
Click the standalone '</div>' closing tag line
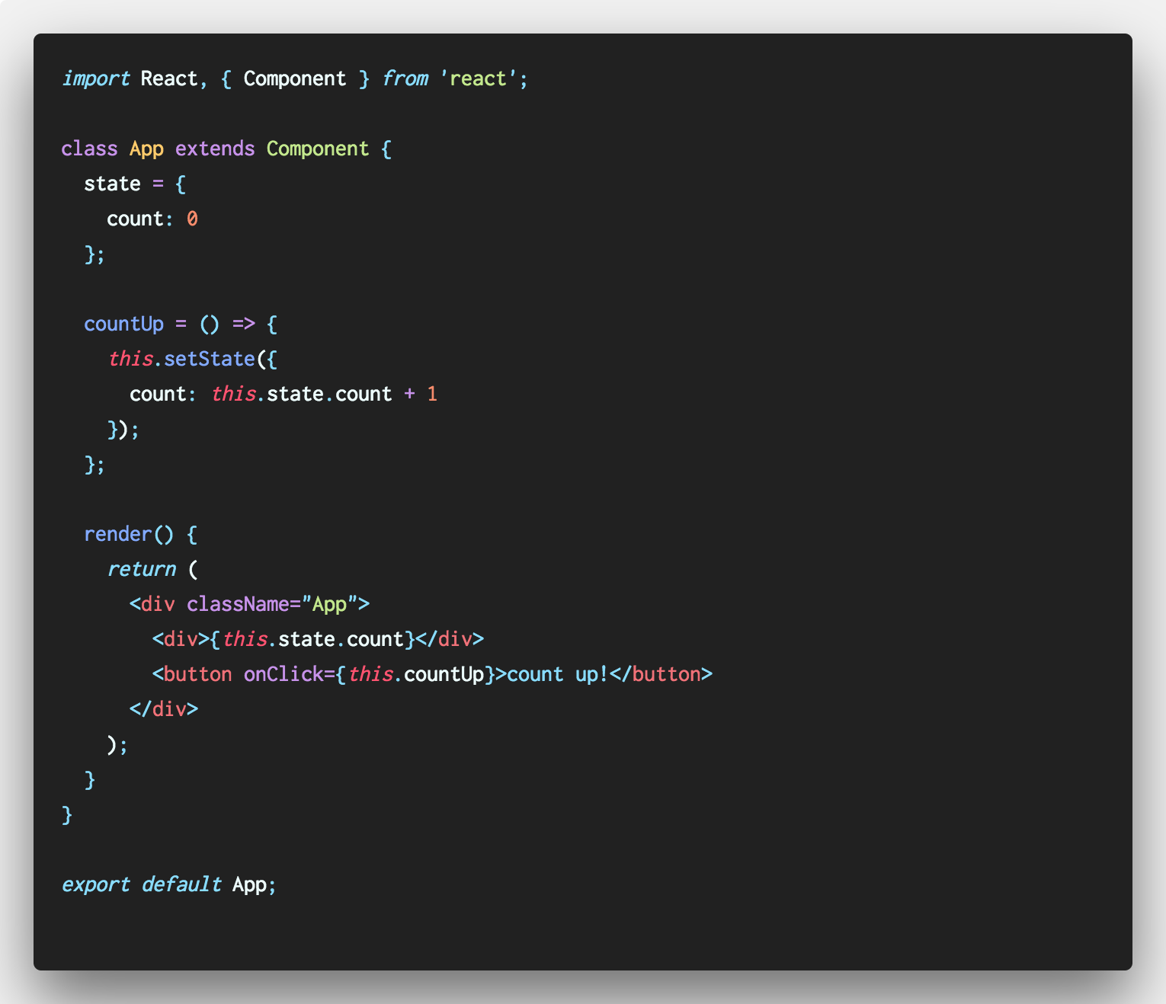click(164, 709)
